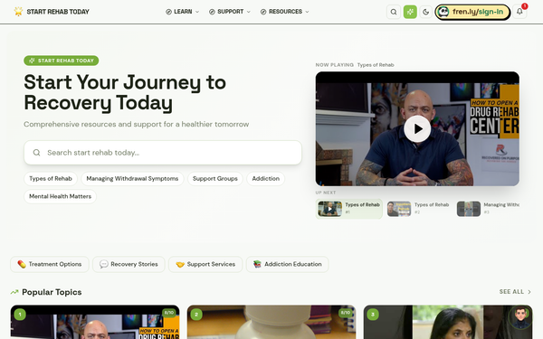Screen dimensions: 543x339
Task: Click See All for Popular Topics
Action: click(x=515, y=292)
